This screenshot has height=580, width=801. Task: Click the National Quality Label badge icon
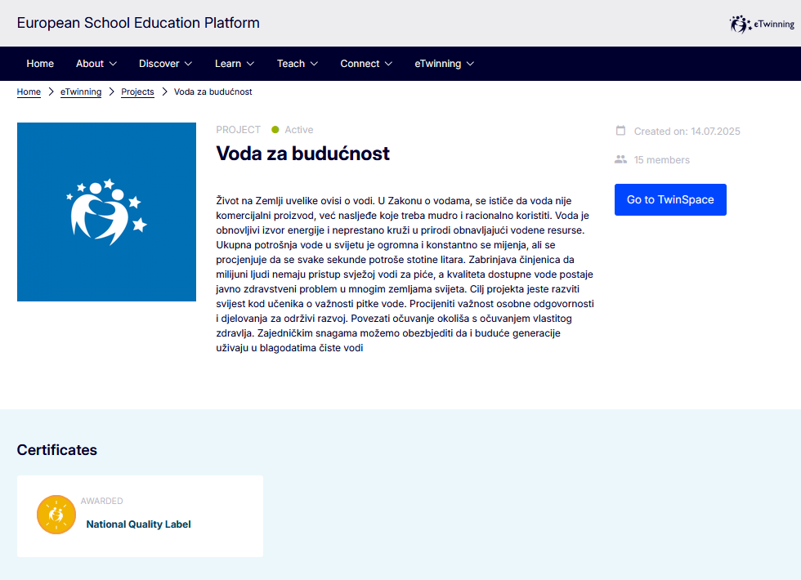pos(56,515)
